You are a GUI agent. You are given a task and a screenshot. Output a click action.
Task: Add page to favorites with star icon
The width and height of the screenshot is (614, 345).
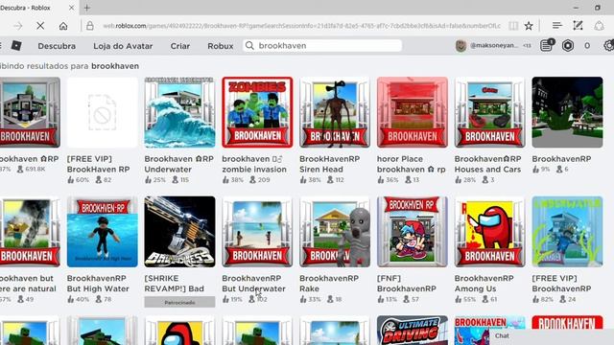pyautogui.click(x=529, y=26)
